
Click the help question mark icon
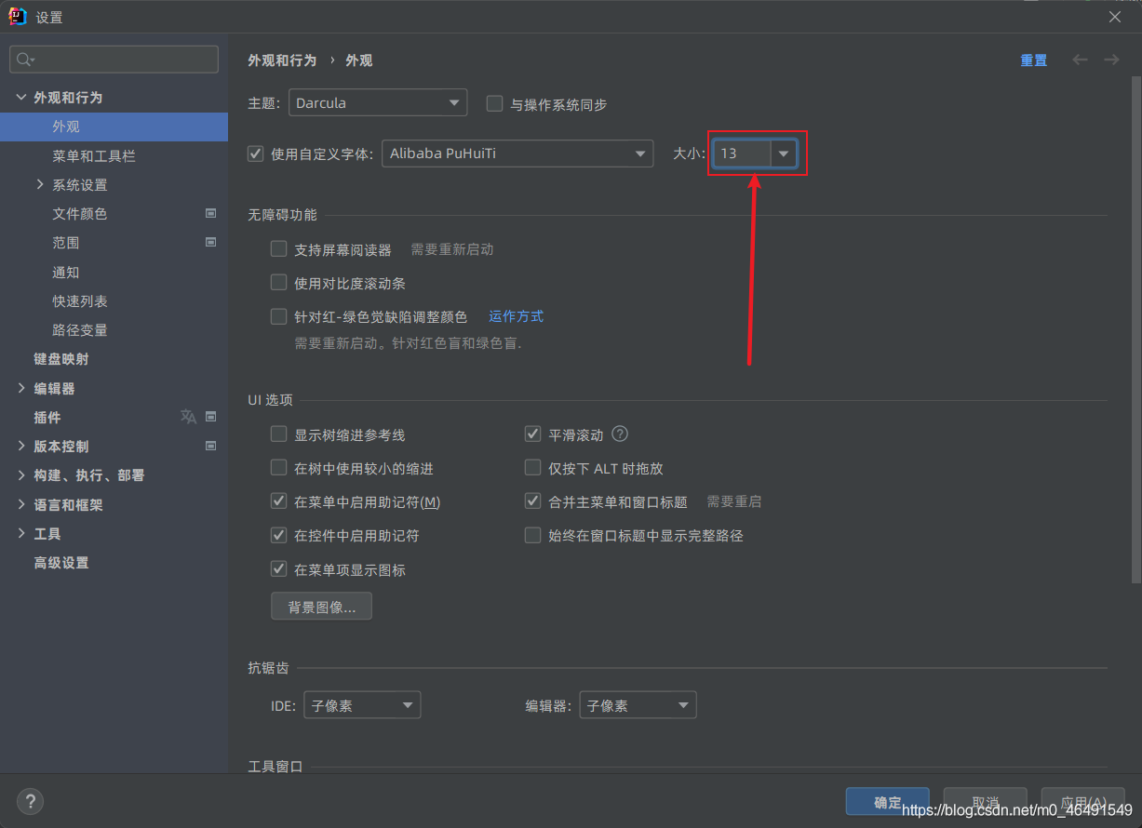coord(30,800)
